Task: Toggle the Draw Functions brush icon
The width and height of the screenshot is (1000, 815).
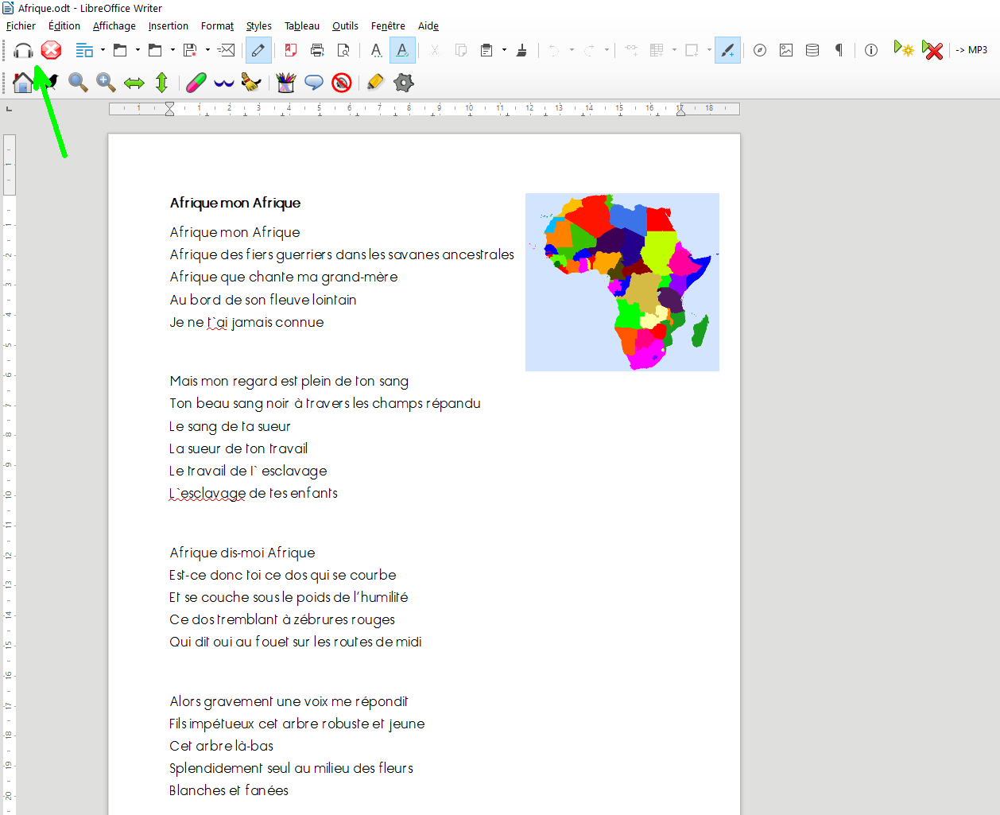Action: coord(727,50)
